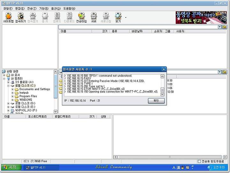Click the 다운로드 download icon

[x=69, y=18]
